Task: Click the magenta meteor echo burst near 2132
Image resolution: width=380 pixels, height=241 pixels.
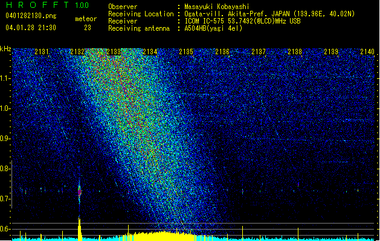Action: (80, 192)
